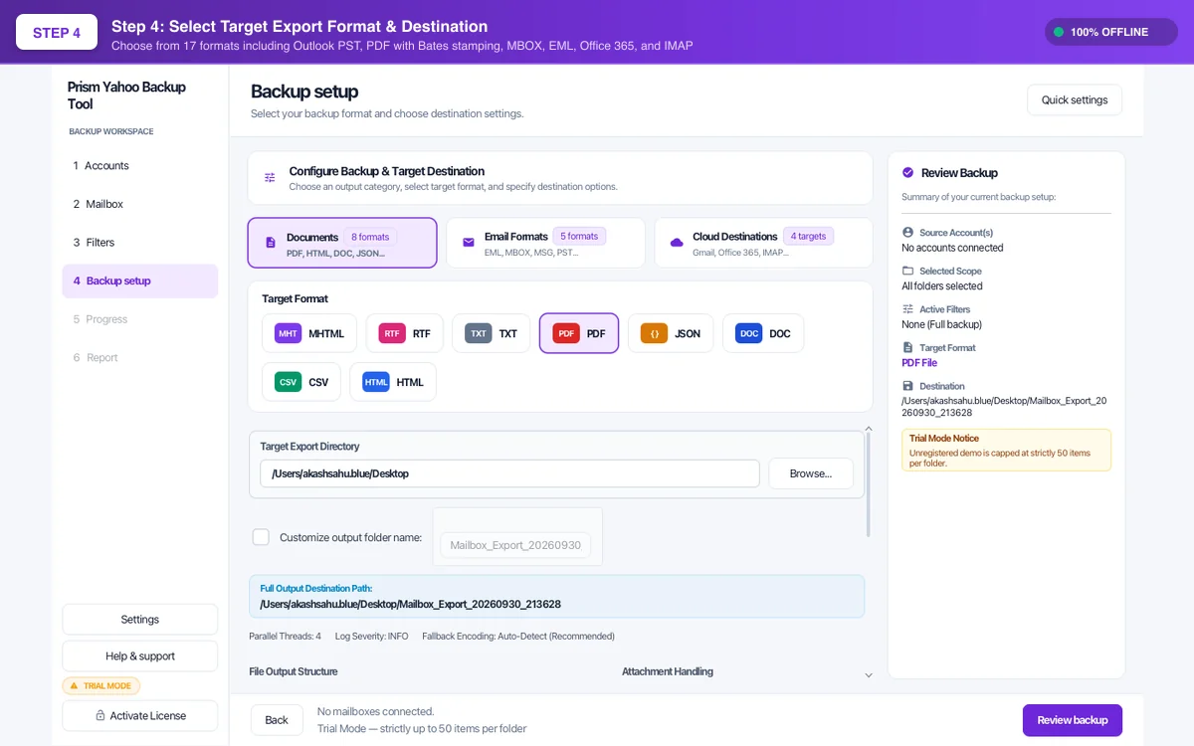
Task: Click the Parallel Threads: 4 text
Action: tap(285, 637)
